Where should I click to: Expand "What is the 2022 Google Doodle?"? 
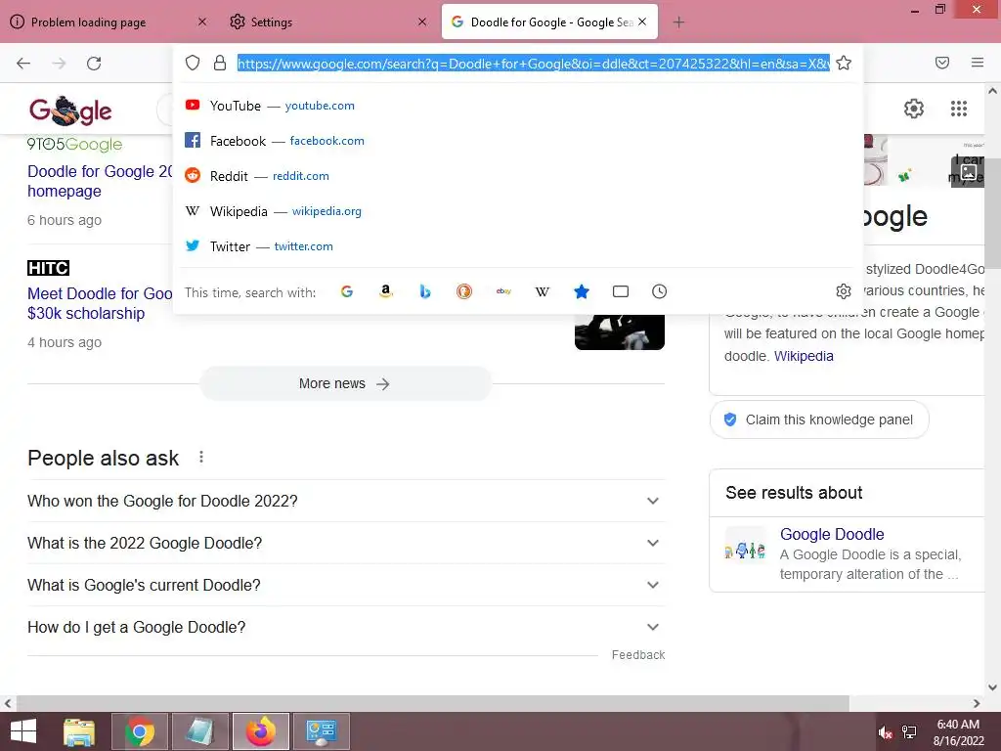(x=345, y=543)
